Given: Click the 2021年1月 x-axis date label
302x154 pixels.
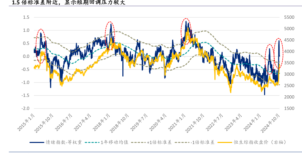Looking at the screenshot, I should point(178,123).
